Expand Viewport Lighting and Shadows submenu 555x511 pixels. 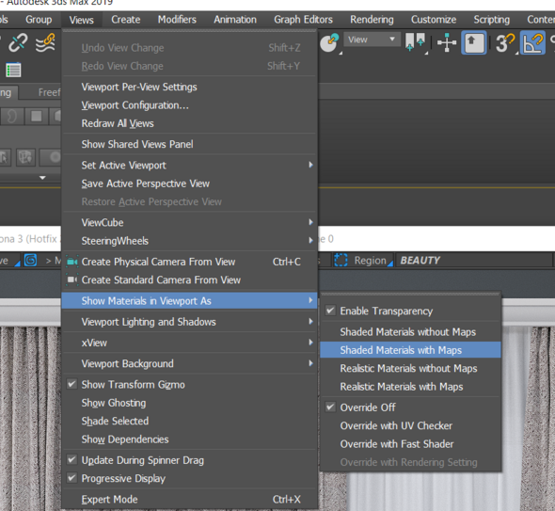pyautogui.click(x=189, y=322)
